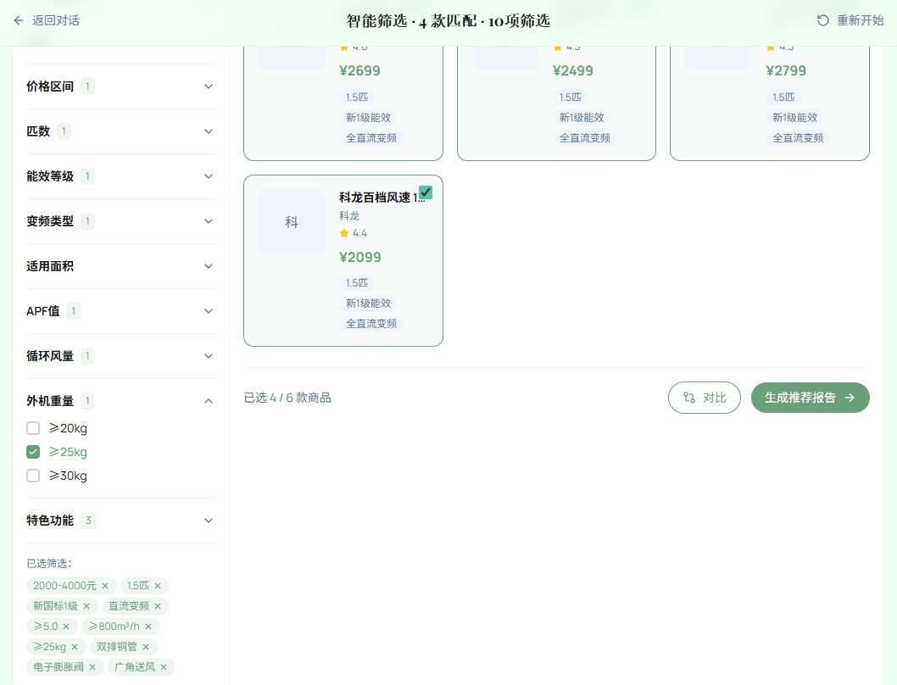This screenshot has width=897, height=685.
Task: Uncheck the ≥25kg weight option
Action: (x=33, y=452)
